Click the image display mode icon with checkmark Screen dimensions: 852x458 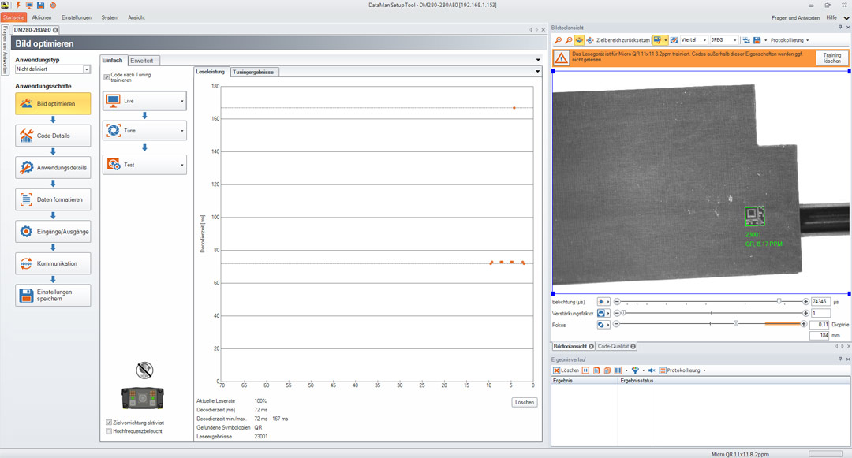coord(657,40)
